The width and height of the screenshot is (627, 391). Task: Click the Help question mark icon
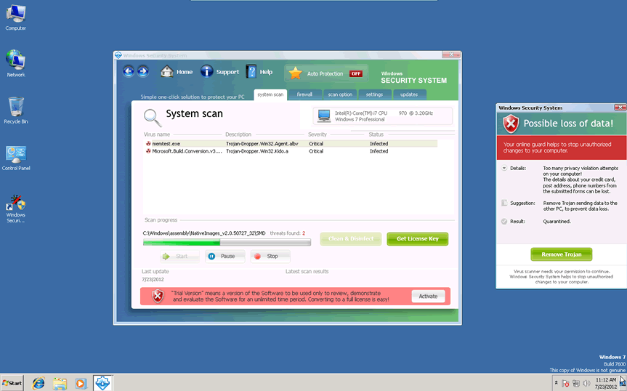click(251, 71)
